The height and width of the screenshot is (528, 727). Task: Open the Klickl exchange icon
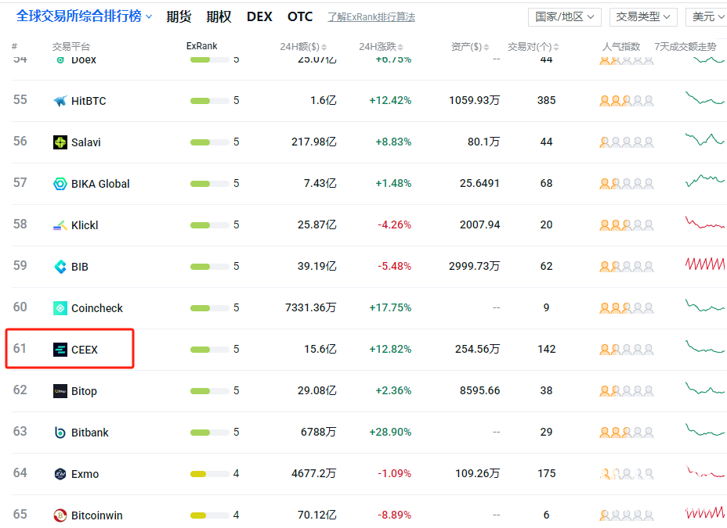coord(62,224)
